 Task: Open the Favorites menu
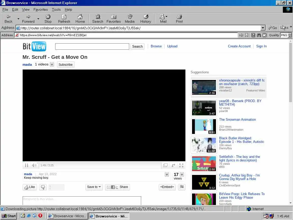point(40,9)
